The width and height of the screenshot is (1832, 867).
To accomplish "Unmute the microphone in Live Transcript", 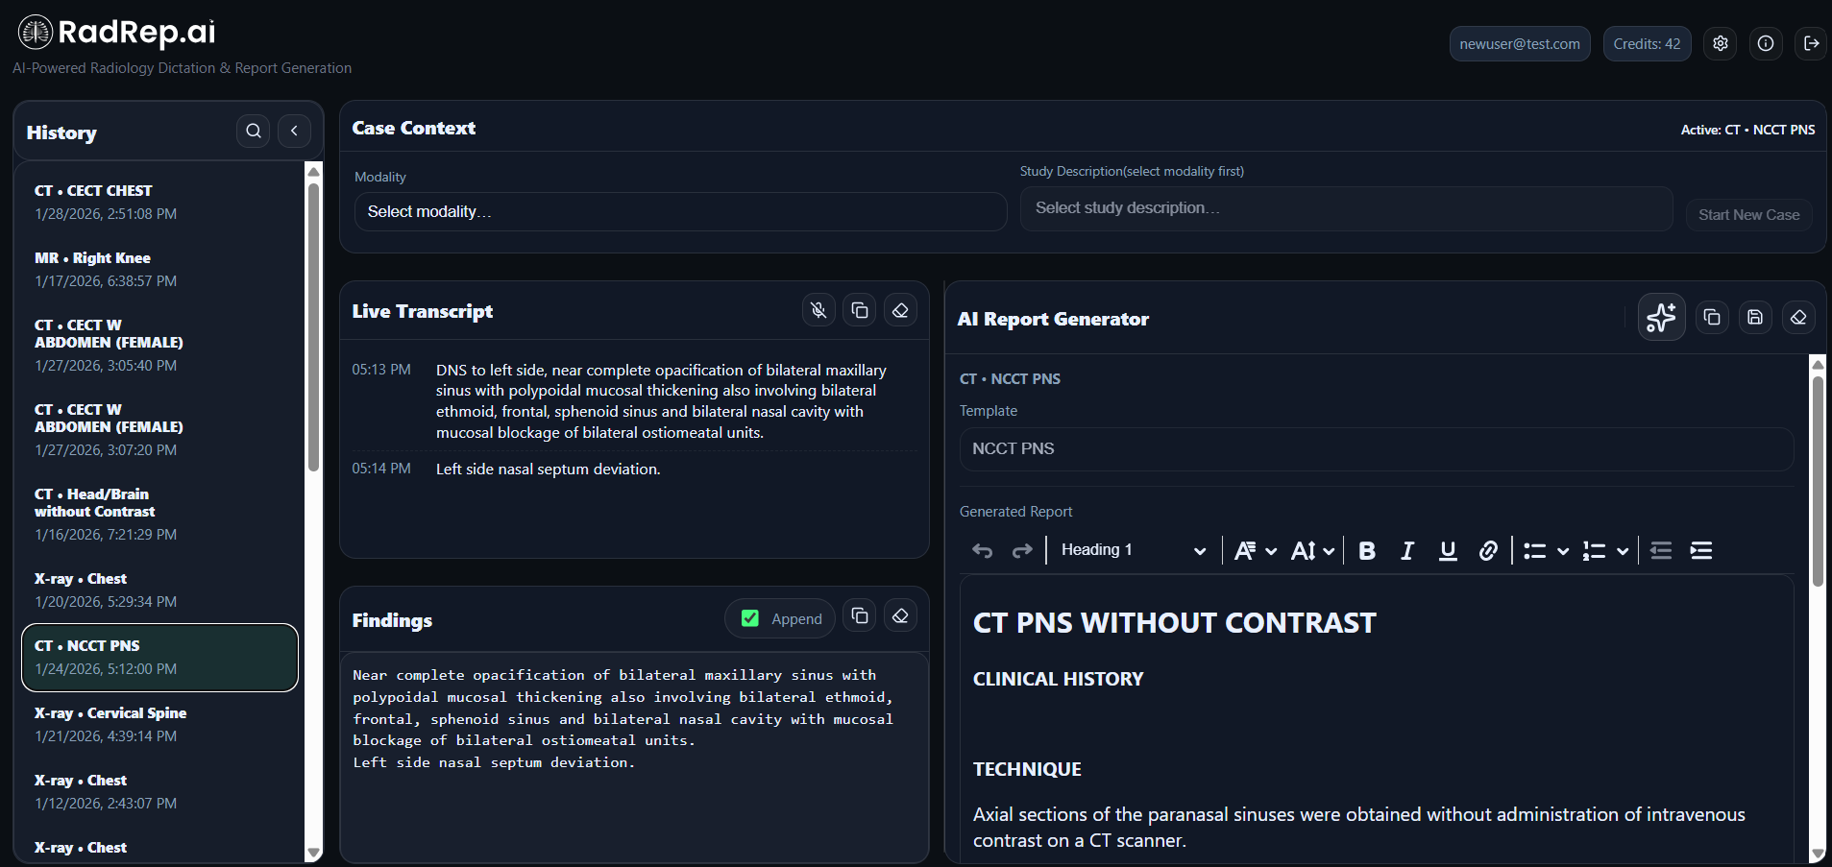I will click(x=818, y=309).
